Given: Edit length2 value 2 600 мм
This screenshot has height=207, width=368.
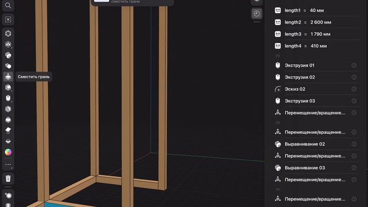Looking at the screenshot, I should coord(321,22).
